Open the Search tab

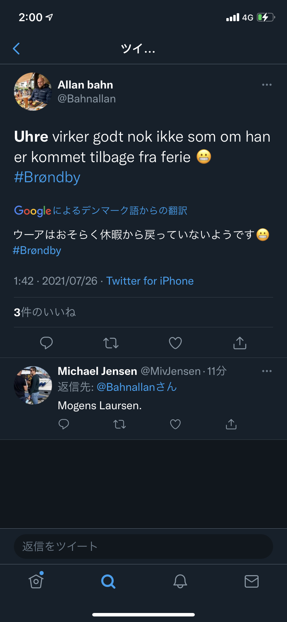tap(108, 581)
